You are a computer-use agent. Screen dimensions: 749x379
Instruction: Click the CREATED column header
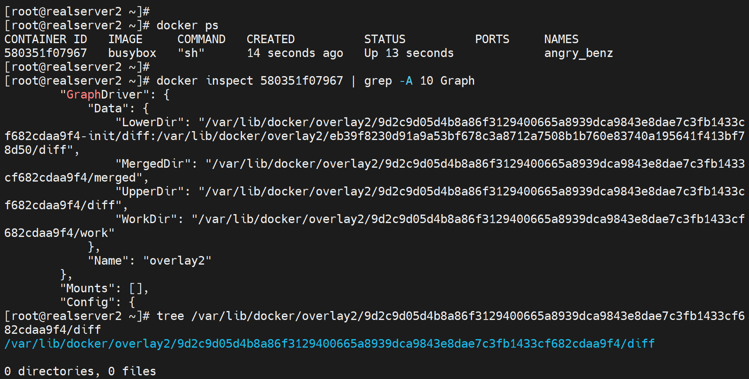coord(270,39)
